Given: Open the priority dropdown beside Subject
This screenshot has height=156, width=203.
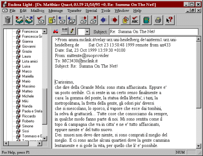Looking at the screenshot, I should 87,32.
